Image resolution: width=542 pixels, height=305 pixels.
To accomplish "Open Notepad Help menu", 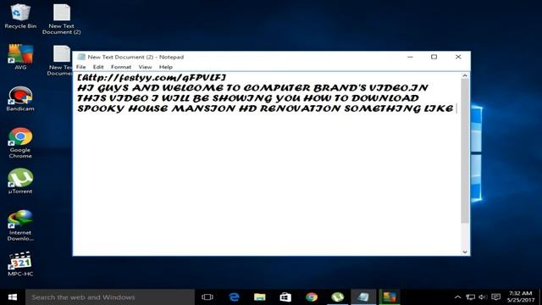I will (x=166, y=67).
